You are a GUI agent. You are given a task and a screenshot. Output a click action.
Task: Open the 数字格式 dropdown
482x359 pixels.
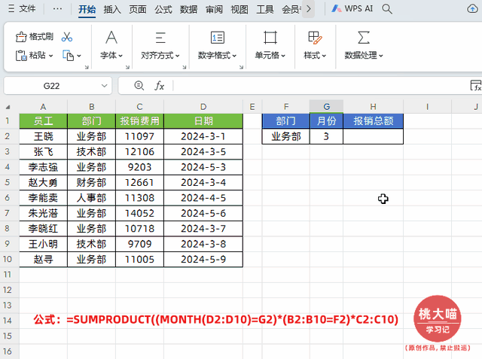tap(217, 56)
